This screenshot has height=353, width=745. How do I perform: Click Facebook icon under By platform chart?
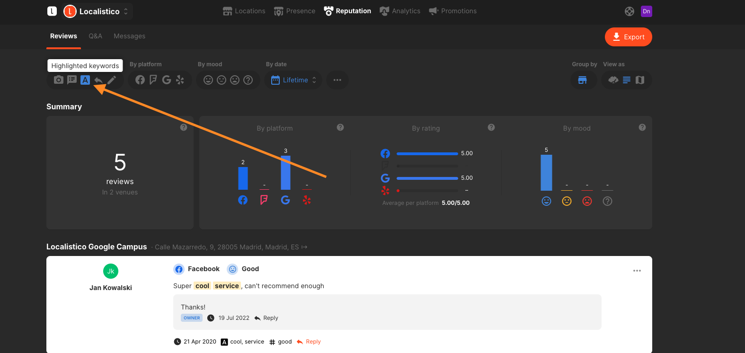[243, 200]
